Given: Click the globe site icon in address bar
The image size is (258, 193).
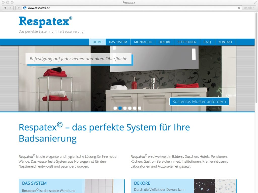Looking at the screenshot, I should [x=25, y=8].
